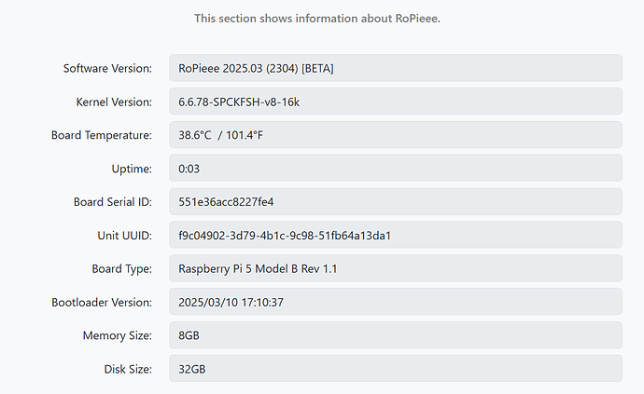Image resolution: width=644 pixels, height=394 pixels.
Task: Click the 'Board Serial ID:' label
Action: coord(113,202)
